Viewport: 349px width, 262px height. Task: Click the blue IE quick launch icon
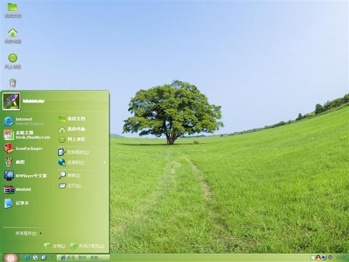[x=27, y=258]
